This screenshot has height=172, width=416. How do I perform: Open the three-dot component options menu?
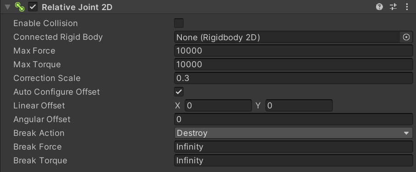407,7
